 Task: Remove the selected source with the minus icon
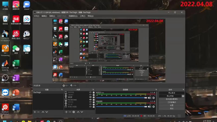click(70, 112)
